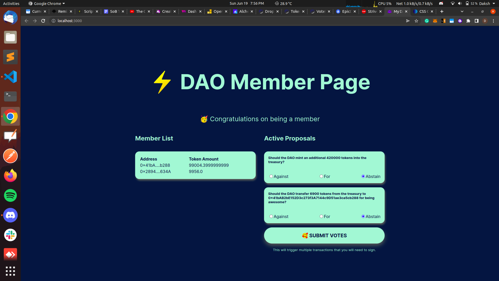Viewport: 499px width, 281px height.
Task: Open the Chrome three-dot menu
Action: pyautogui.click(x=493, y=21)
